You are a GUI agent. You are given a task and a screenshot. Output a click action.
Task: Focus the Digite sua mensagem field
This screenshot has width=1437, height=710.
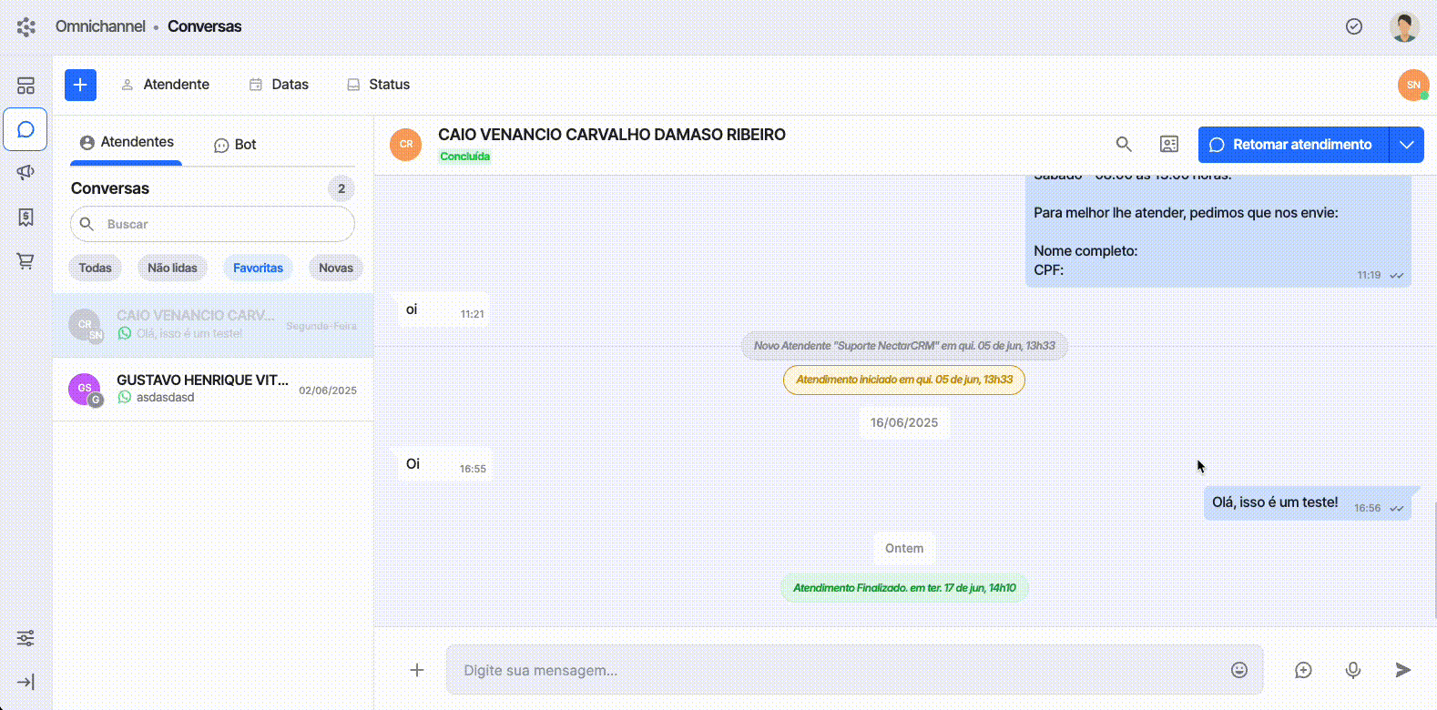[854, 670]
